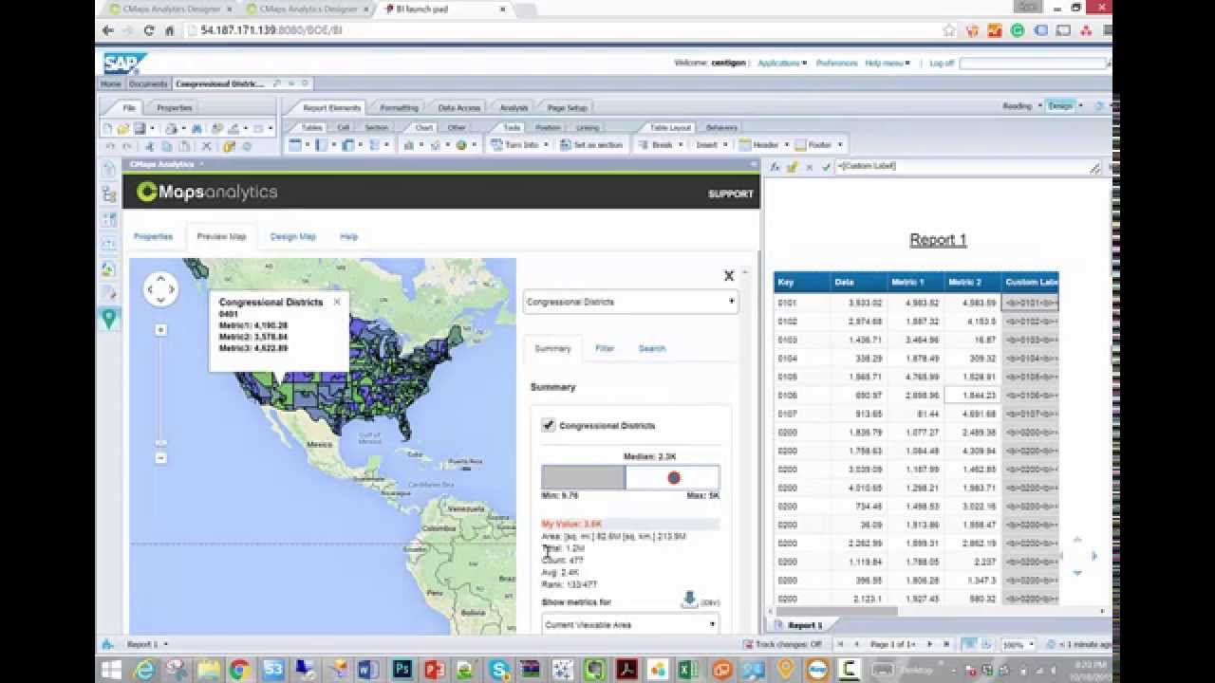Click the map pan compass control

click(160, 289)
